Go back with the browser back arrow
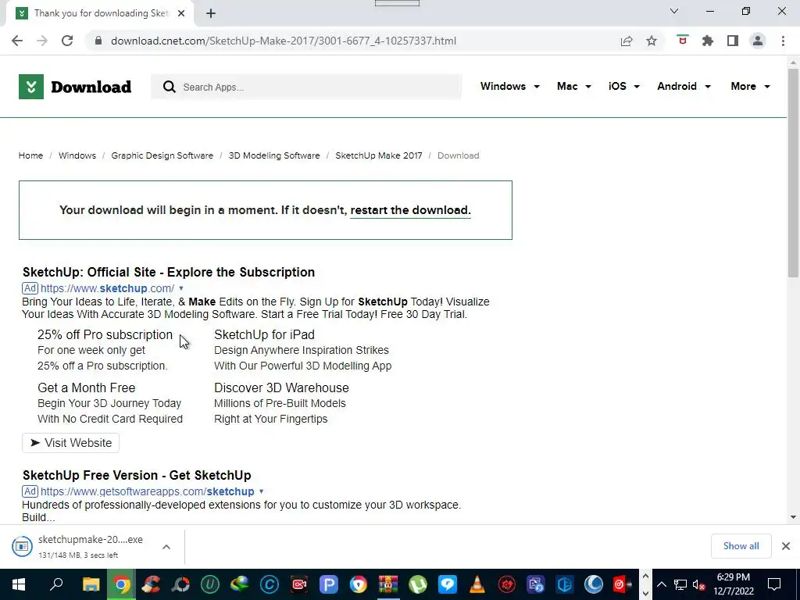This screenshot has width=800, height=600. [x=17, y=41]
